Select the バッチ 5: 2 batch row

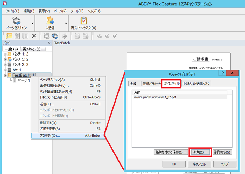point(20,59)
